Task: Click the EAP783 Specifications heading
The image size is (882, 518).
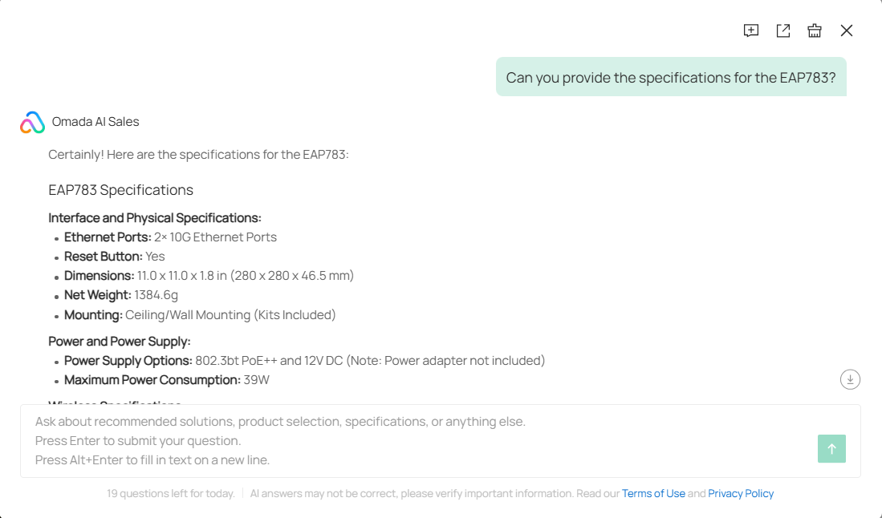Action: click(121, 190)
